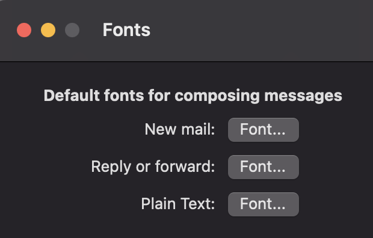Select the topmost Font… button
This screenshot has height=238, width=373.
pos(264,130)
